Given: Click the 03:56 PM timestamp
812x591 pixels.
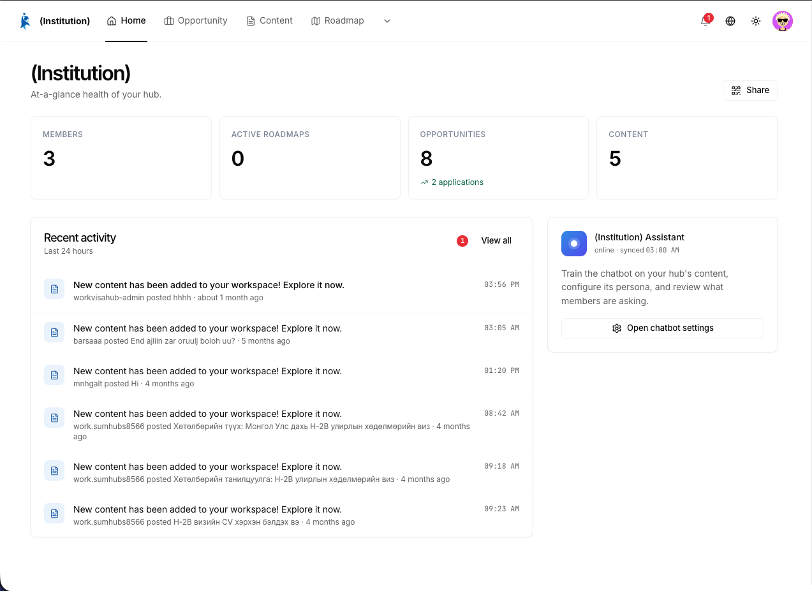Looking at the screenshot, I should pyautogui.click(x=501, y=284).
